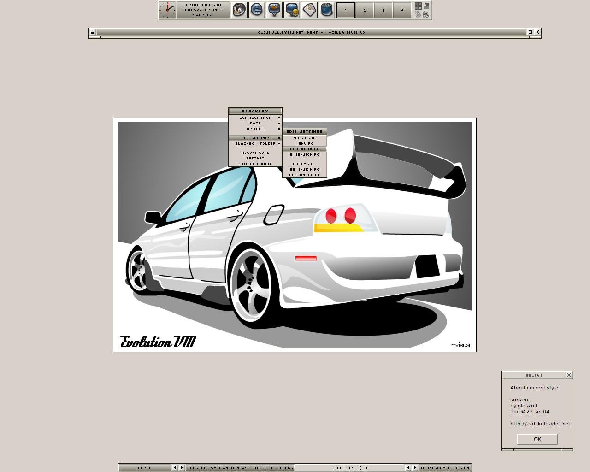This screenshot has height=472, width=590.
Task: Open the chat bubble with yellow badge icon
Action: [291, 10]
